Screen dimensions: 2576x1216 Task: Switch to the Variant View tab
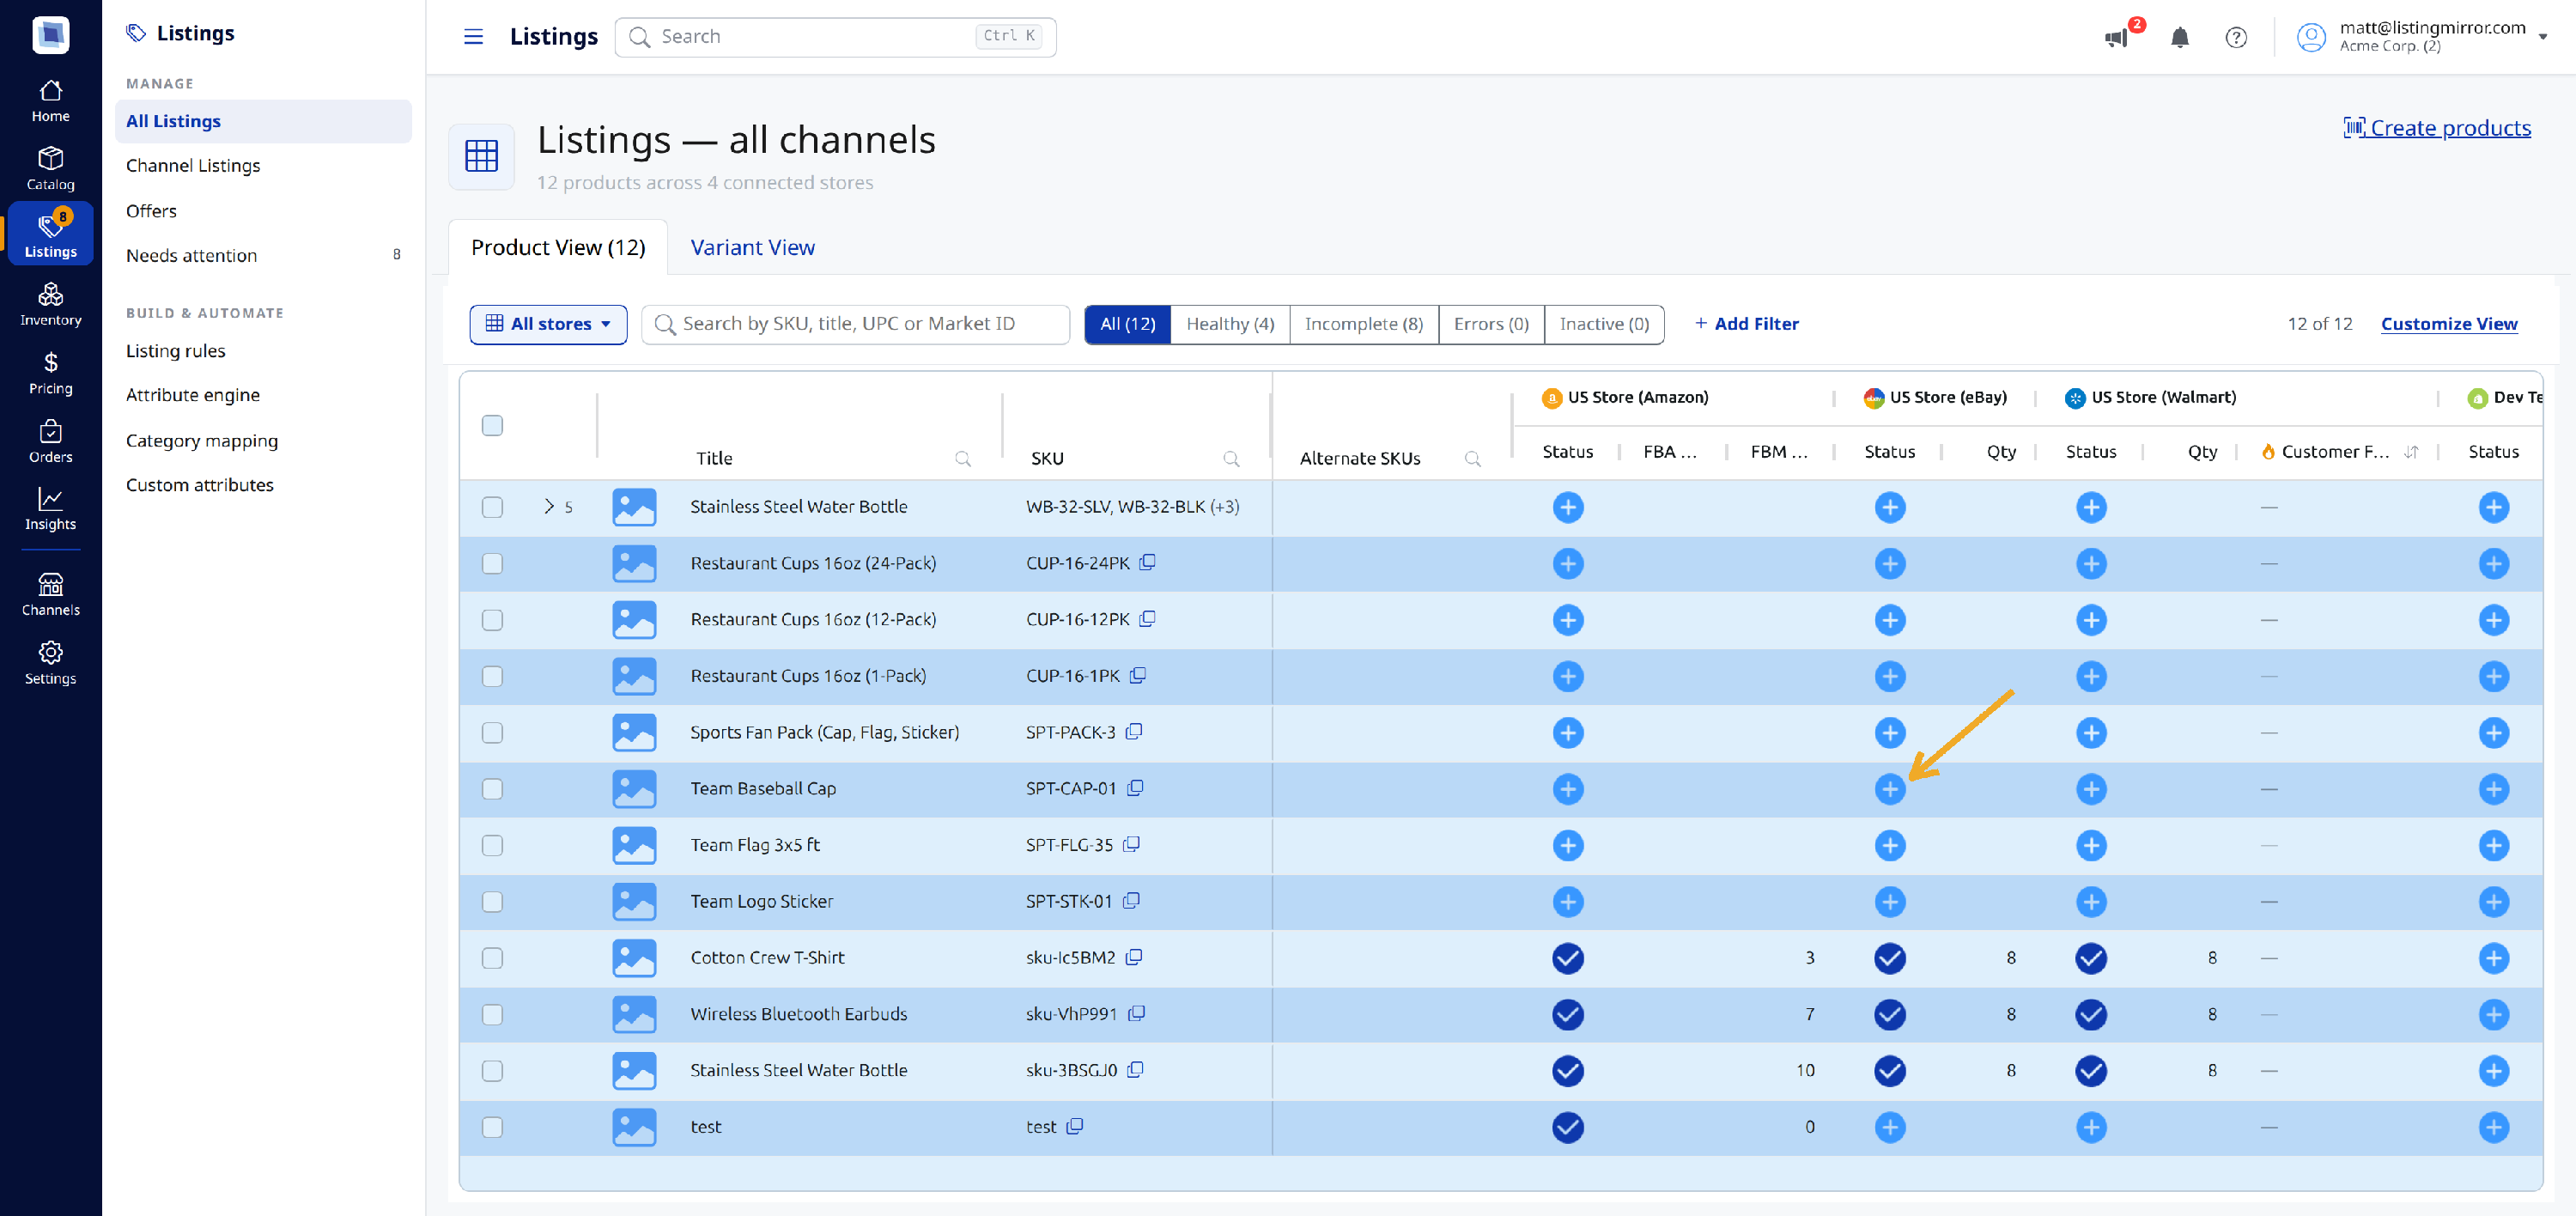point(752,247)
